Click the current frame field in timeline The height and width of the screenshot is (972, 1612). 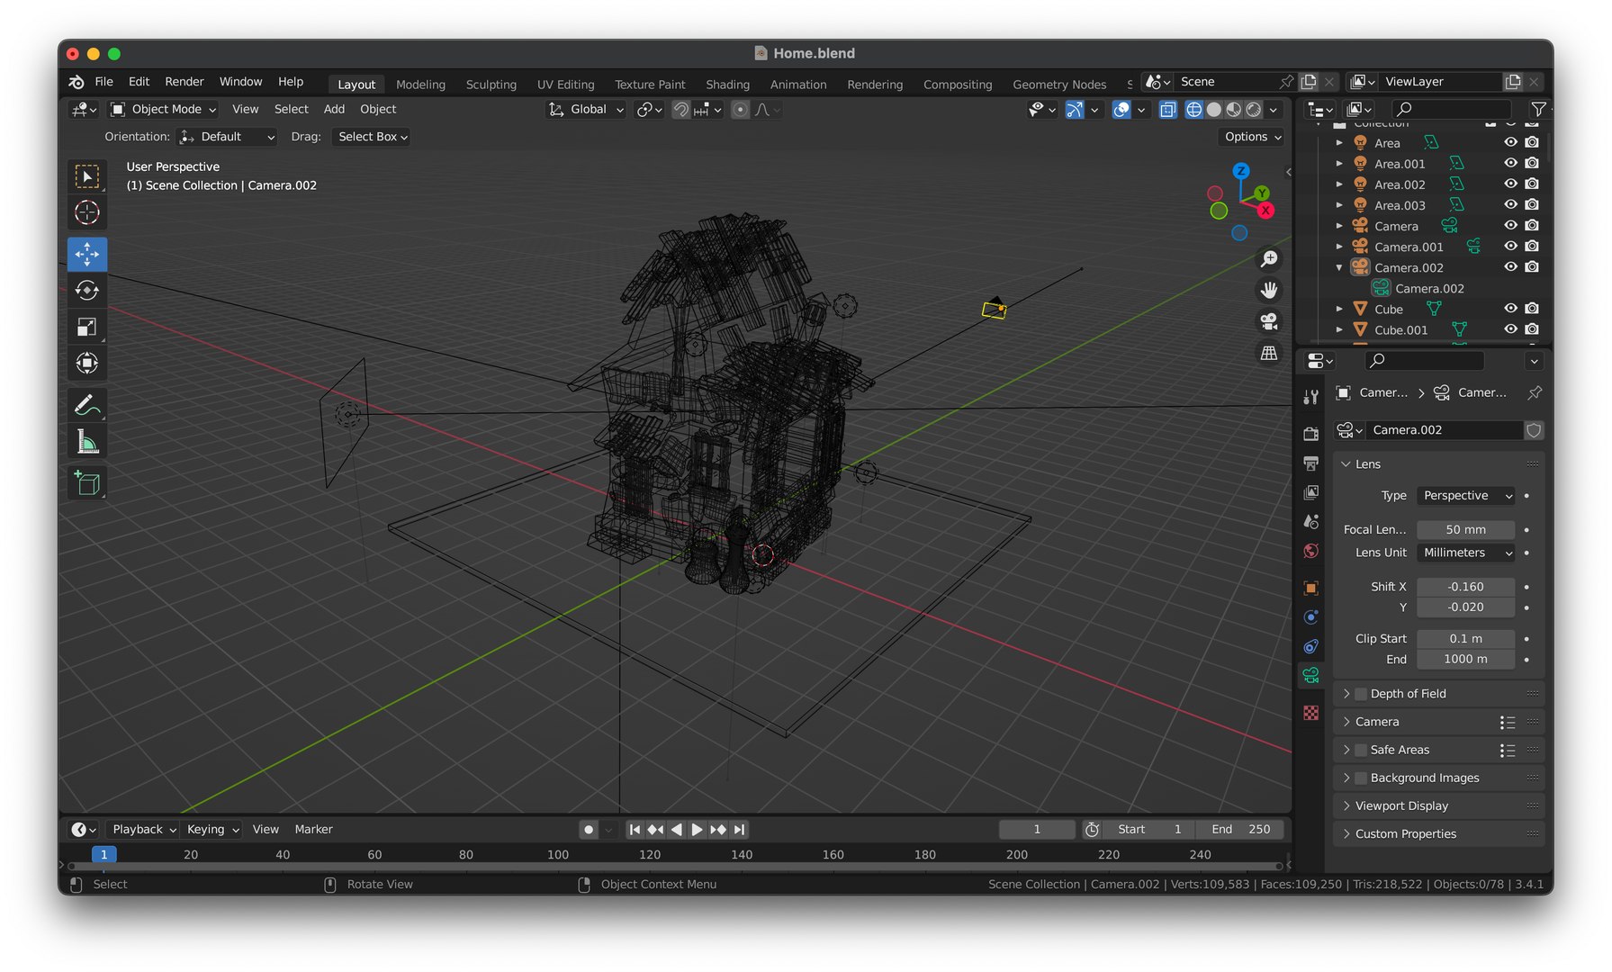pos(1037,830)
